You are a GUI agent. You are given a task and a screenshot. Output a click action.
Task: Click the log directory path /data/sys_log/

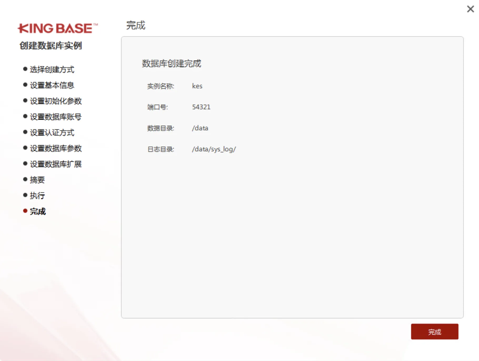(214, 149)
